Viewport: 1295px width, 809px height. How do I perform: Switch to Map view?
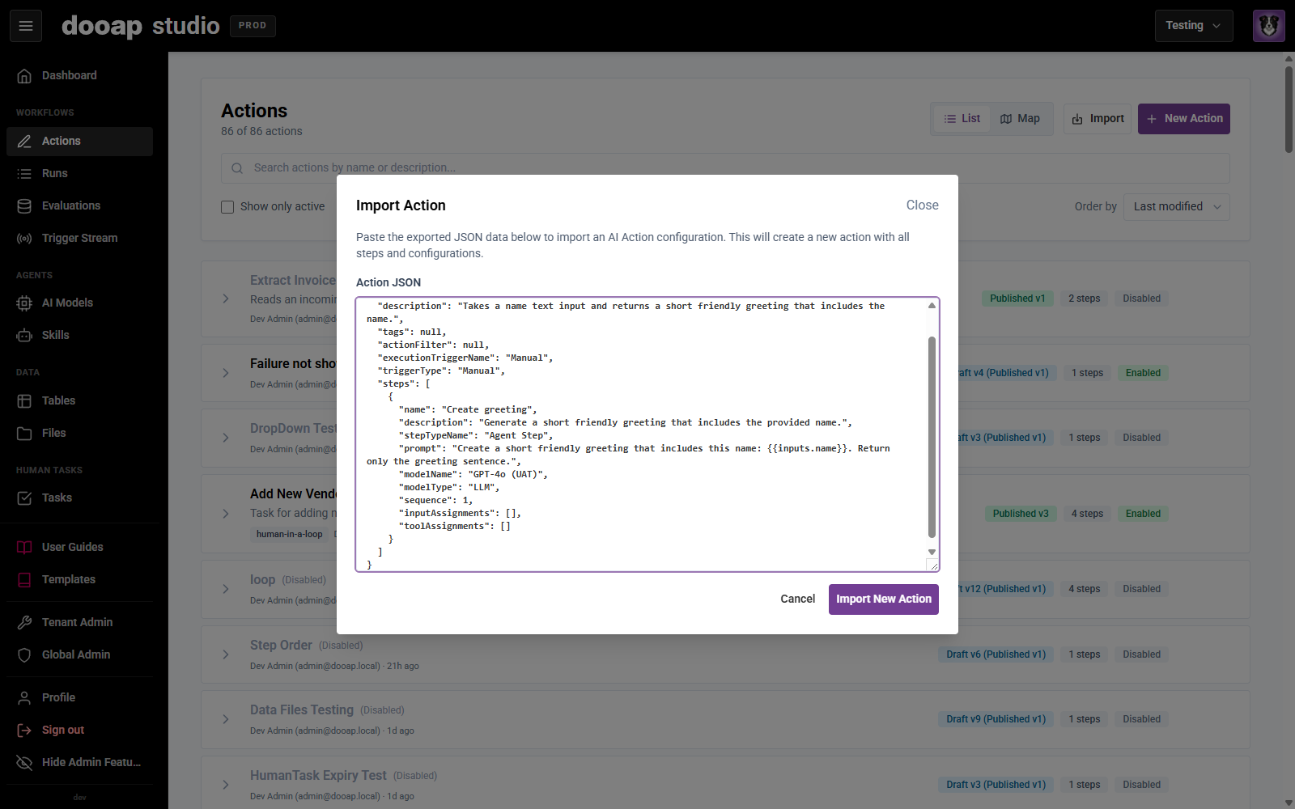[1020, 119]
